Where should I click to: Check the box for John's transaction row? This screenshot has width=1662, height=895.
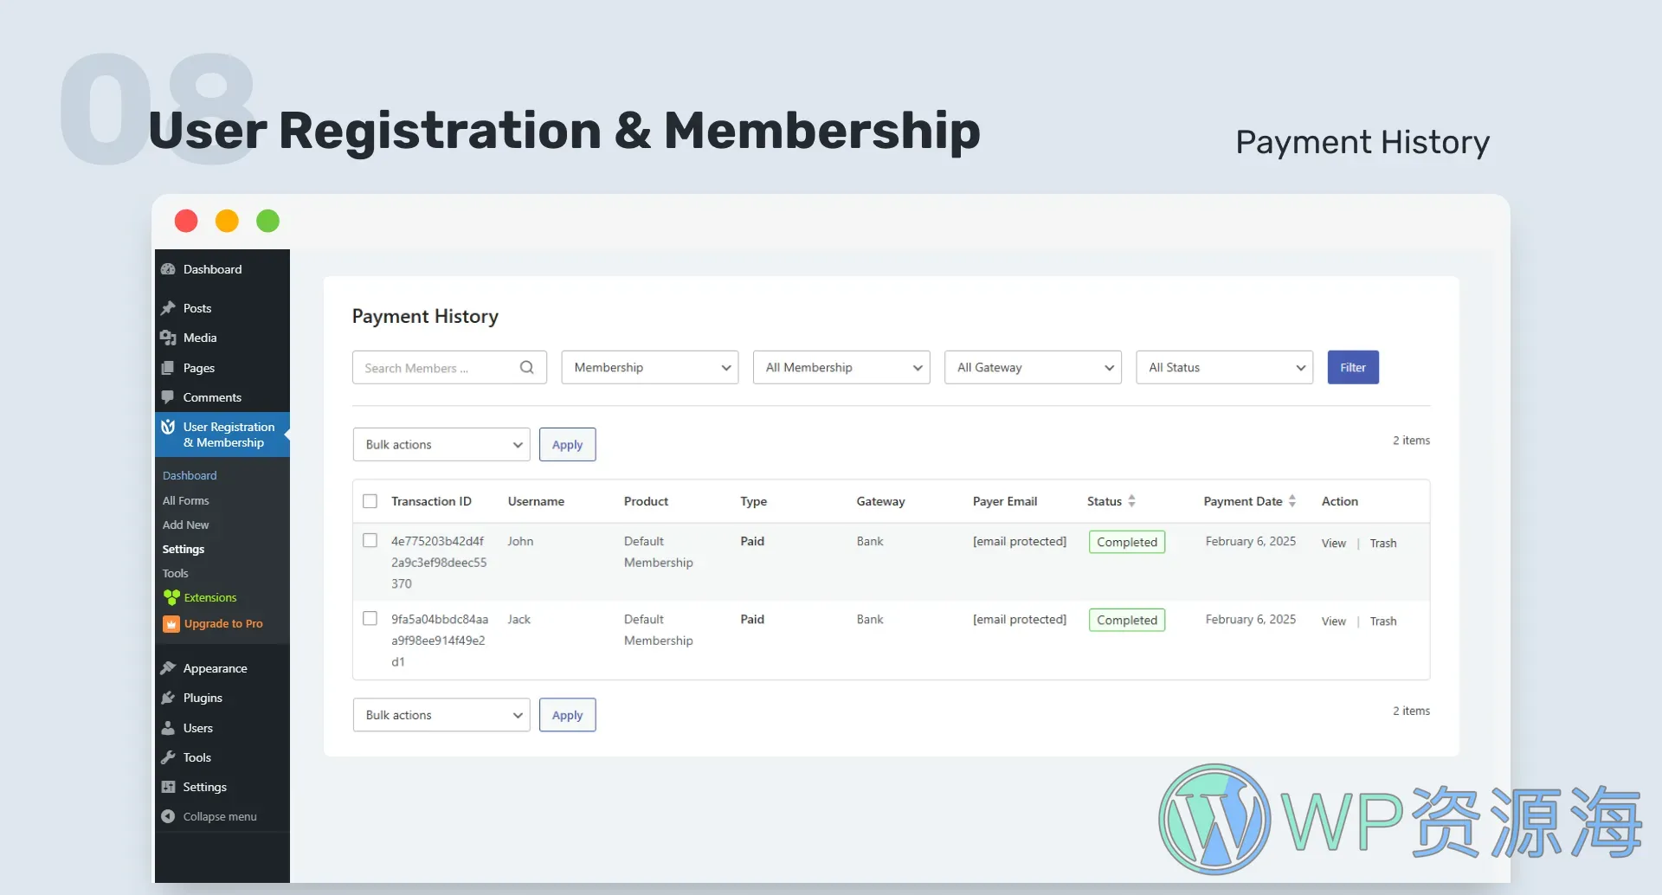370,540
